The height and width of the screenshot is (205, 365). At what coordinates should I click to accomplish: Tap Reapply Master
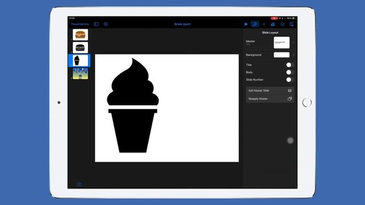270,99
